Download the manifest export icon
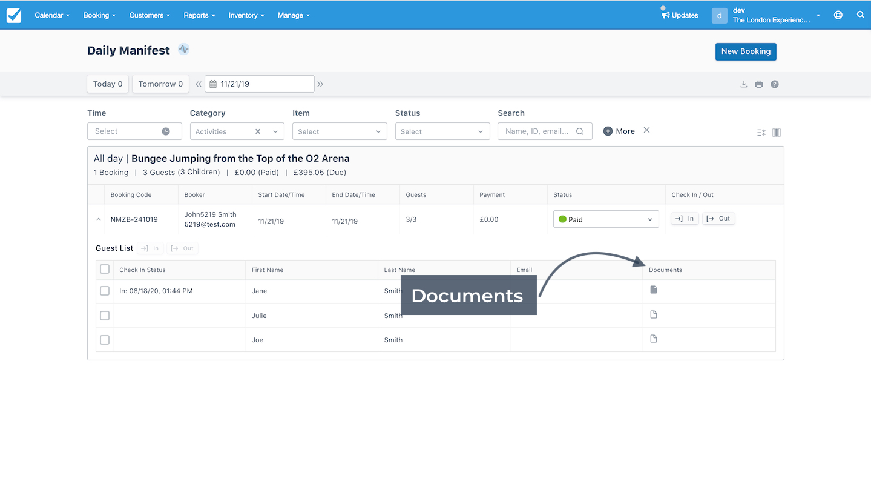 point(744,84)
